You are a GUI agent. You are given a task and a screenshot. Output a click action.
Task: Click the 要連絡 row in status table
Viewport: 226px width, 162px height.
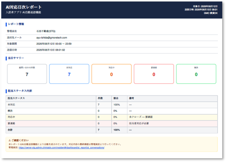[112, 123]
